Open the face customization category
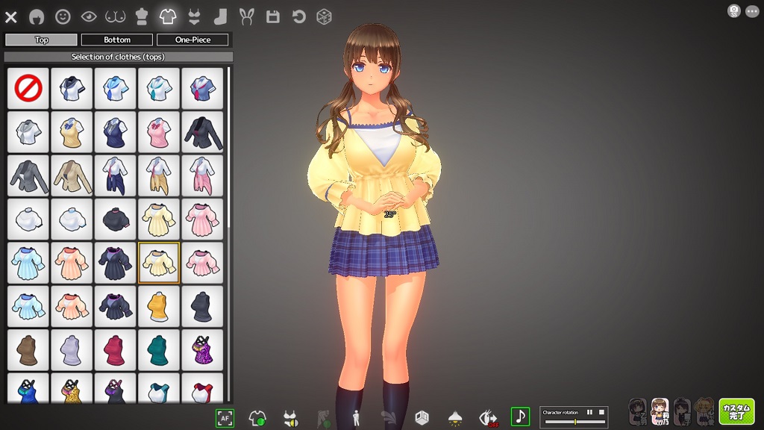This screenshot has width=764, height=430. [63, 16]
